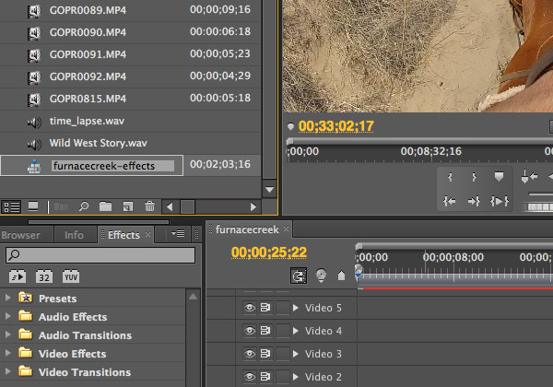Add unnumbered marker in Source monitor

tap(499, 177)
